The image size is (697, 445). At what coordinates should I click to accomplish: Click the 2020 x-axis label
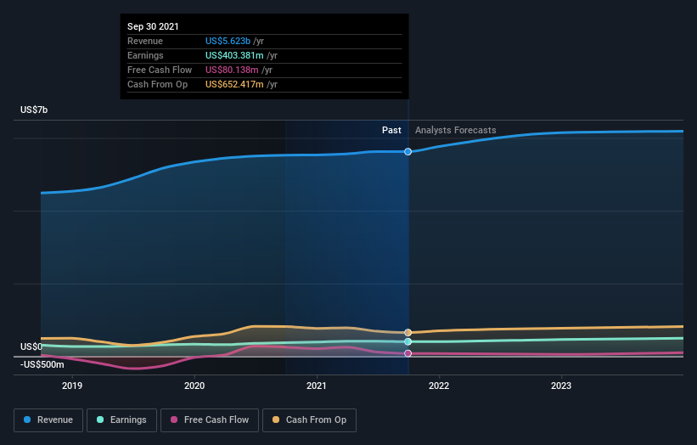coord(194,386)
